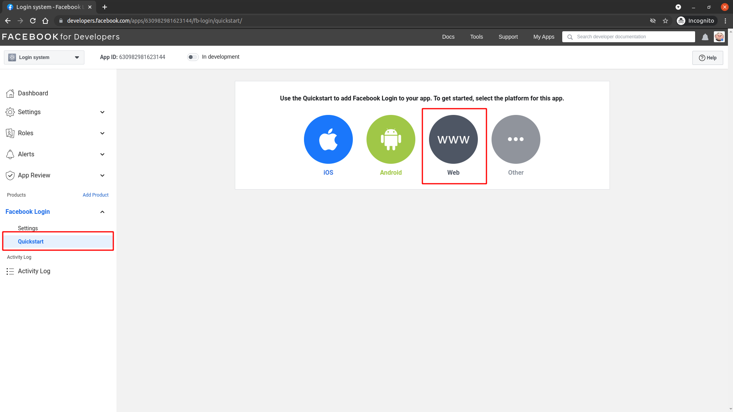Open the Docs menu item

tap(448, 37)
